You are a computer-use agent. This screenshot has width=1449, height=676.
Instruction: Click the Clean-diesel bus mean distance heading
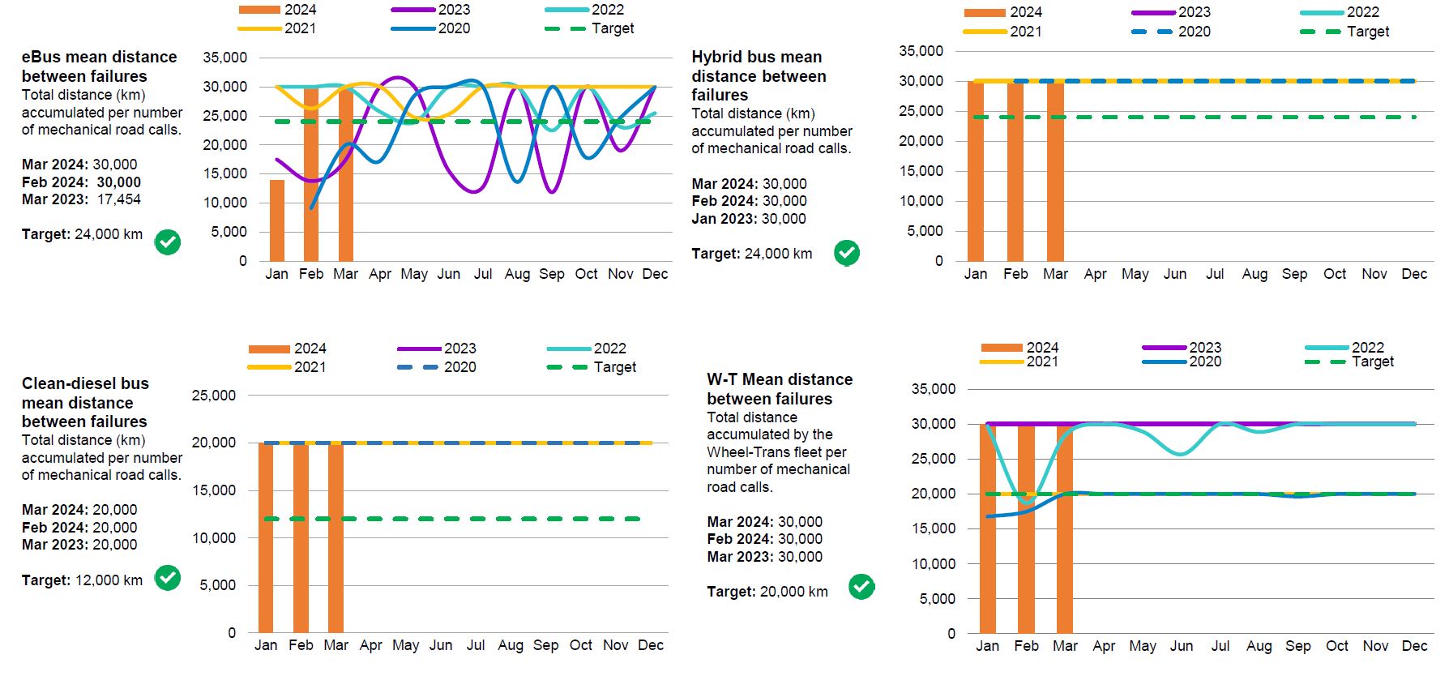tap(85, 402)
